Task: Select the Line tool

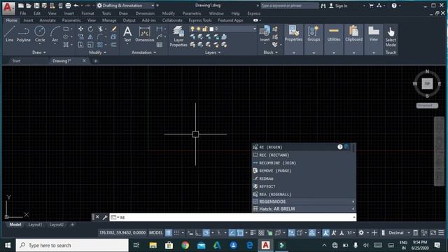Action: coord(9,34)
